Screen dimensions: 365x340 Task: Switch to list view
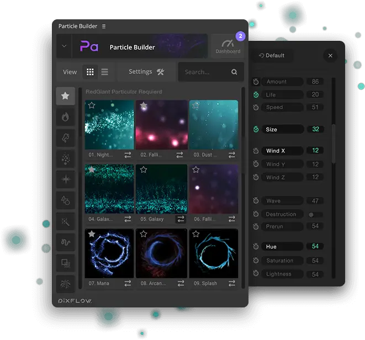[104, 72]
